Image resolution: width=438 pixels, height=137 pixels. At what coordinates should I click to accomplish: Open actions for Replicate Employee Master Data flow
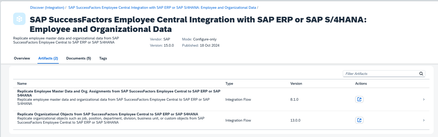click(x=359, y=99)
